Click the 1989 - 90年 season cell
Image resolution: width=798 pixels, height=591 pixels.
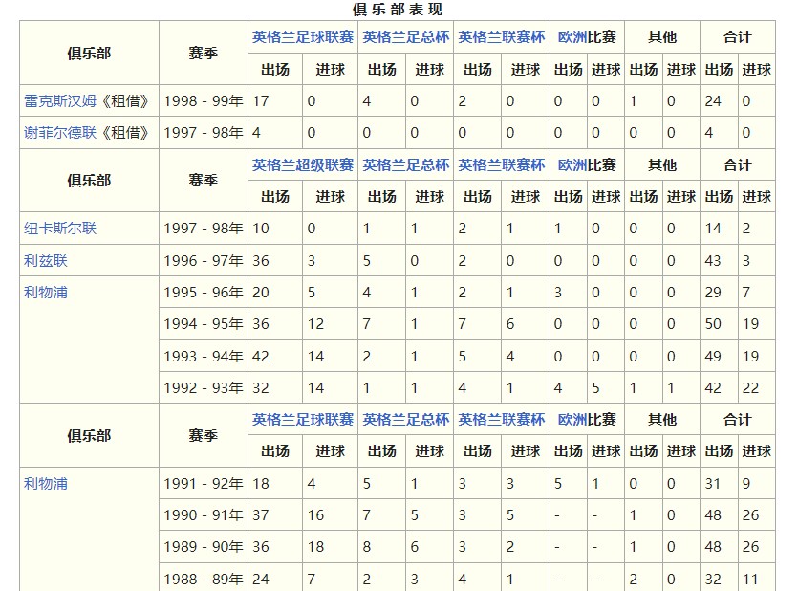pos(204,547)
